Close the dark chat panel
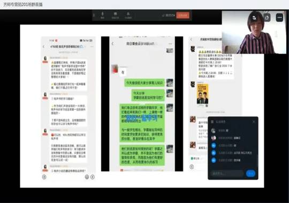Screen dimensions: 289x203 254,122
